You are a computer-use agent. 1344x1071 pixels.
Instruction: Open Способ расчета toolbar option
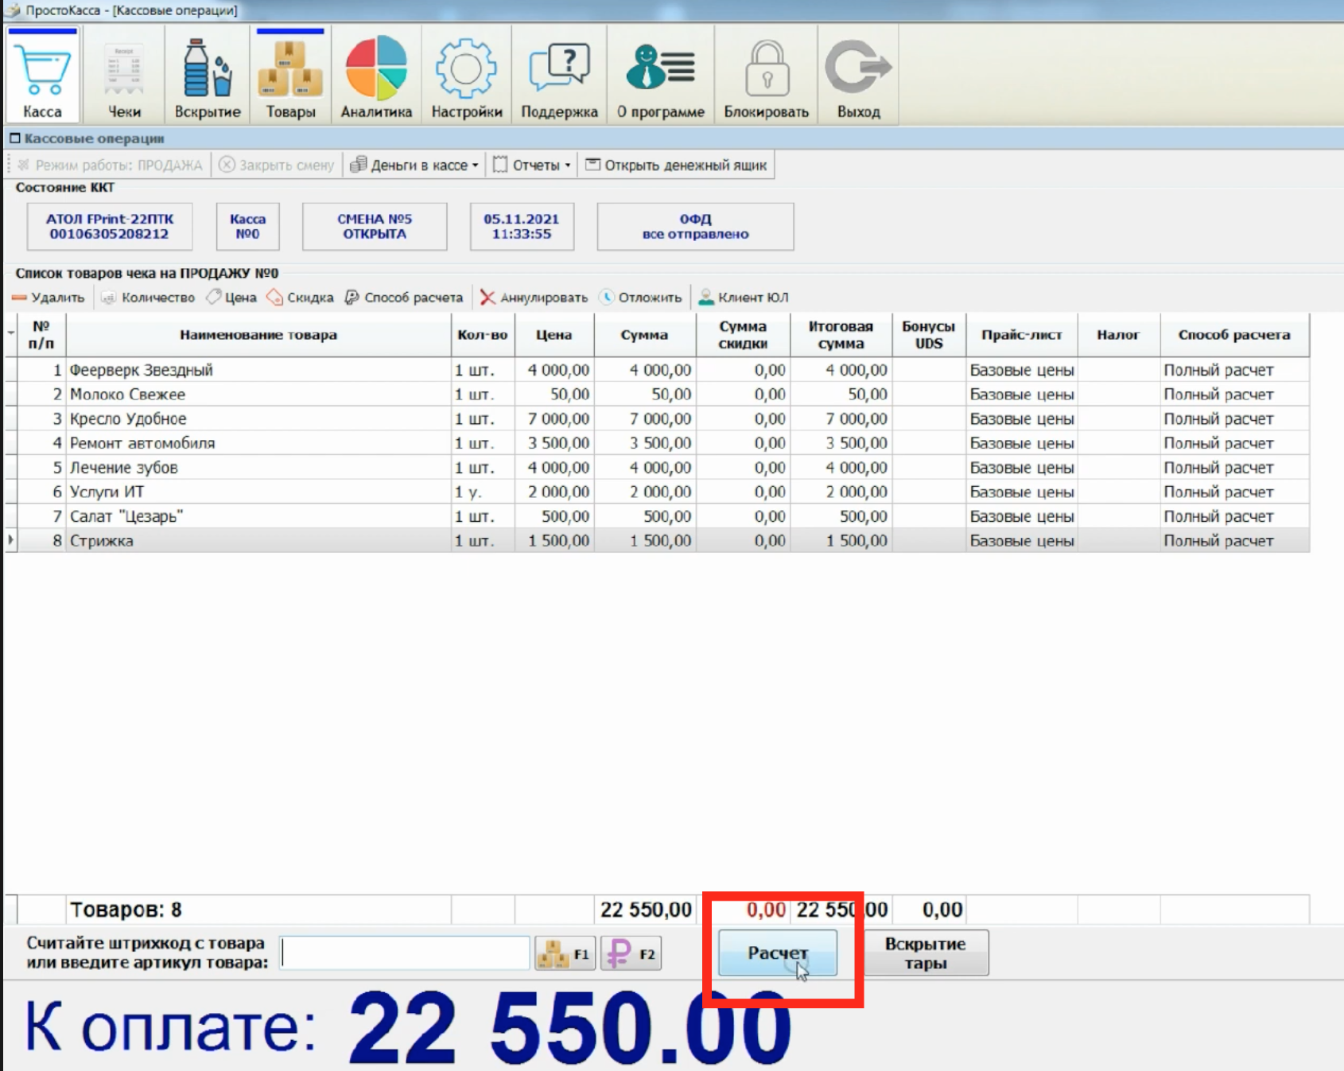404,298
